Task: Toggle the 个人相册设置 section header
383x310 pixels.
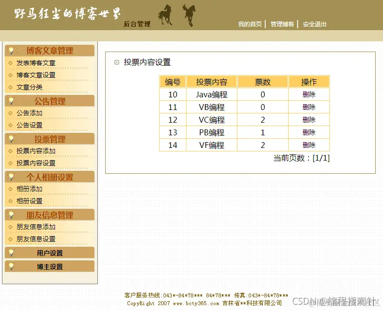Action: 50,177
